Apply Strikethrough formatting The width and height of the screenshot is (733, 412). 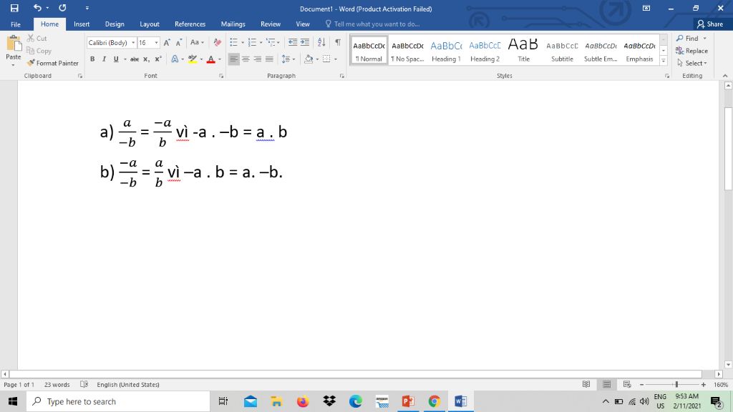[134, 59]
